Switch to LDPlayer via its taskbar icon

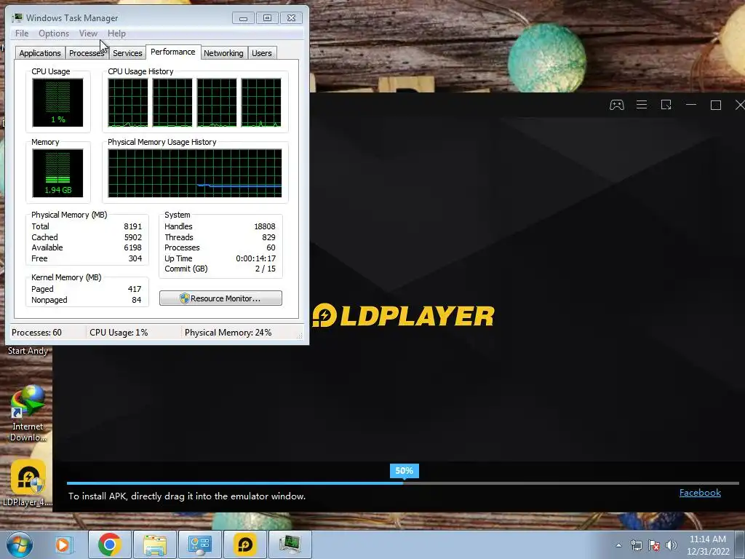244,544
